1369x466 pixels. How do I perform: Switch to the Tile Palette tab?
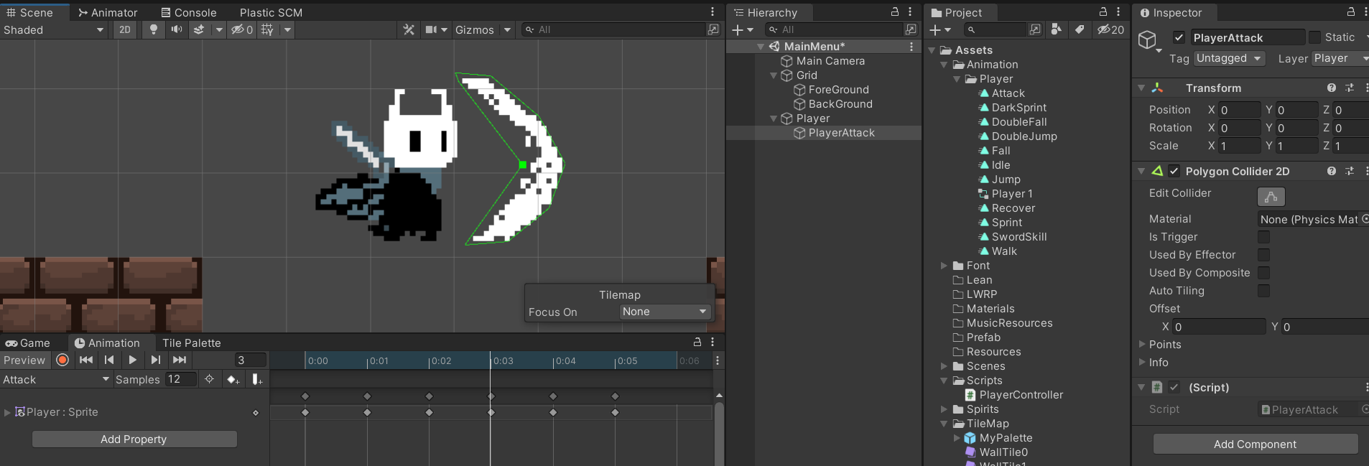191,343
